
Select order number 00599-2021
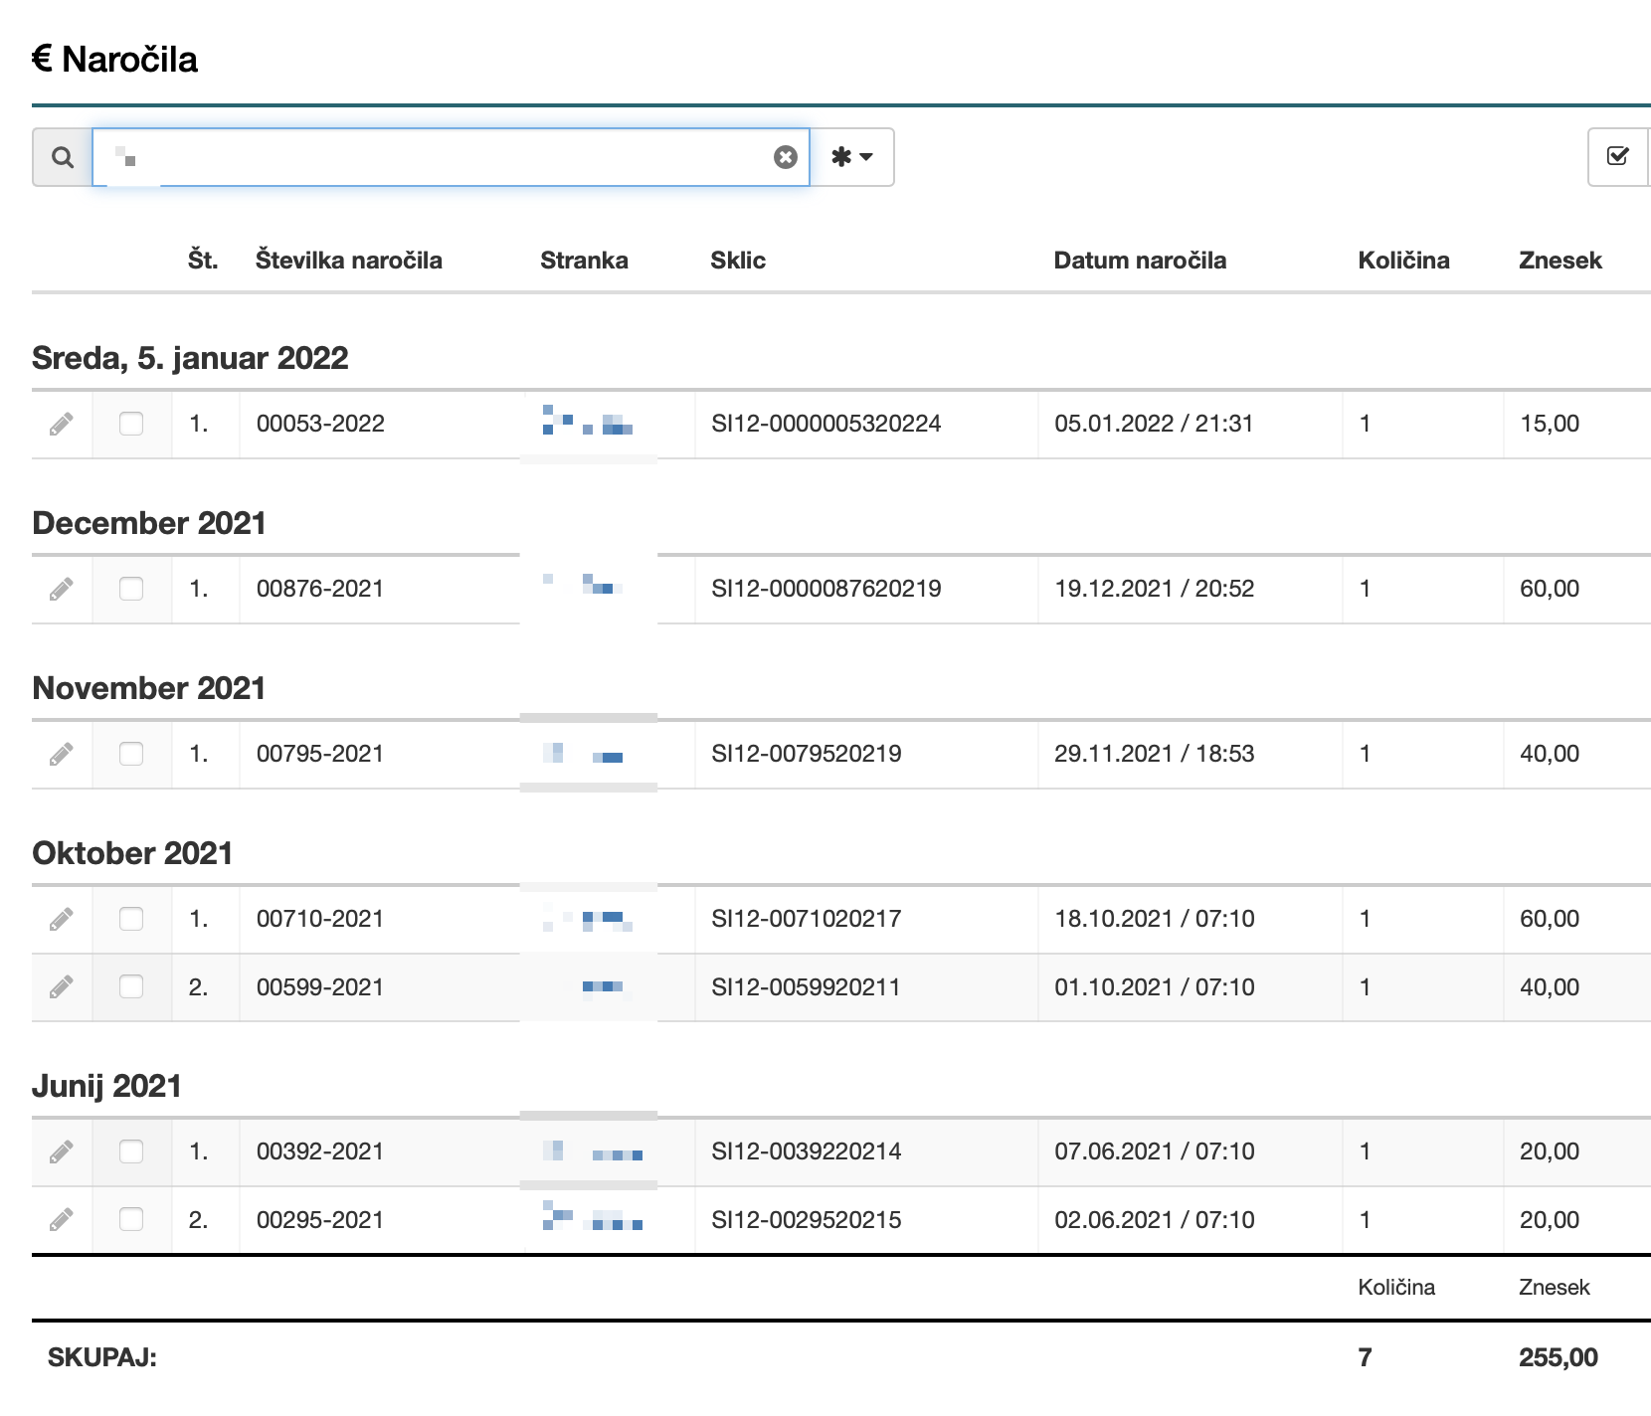click(x=320, y=987)
